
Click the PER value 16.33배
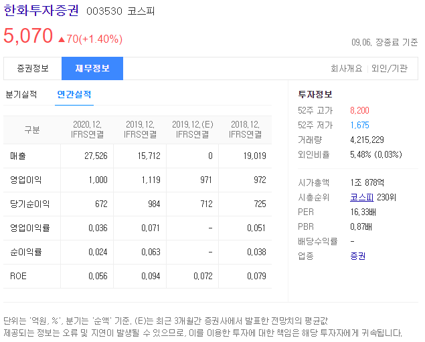pyautogui.click(x=363, y=212)
